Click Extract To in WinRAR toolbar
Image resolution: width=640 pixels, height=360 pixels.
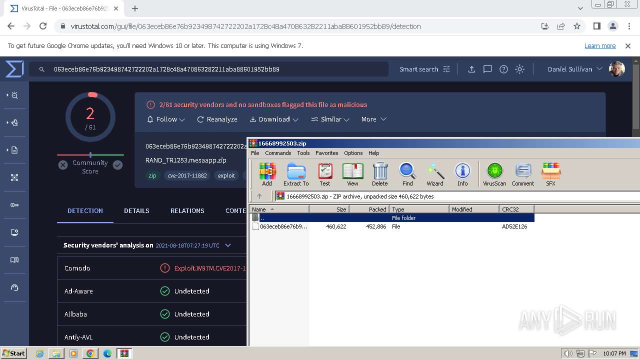click(296, 174)
